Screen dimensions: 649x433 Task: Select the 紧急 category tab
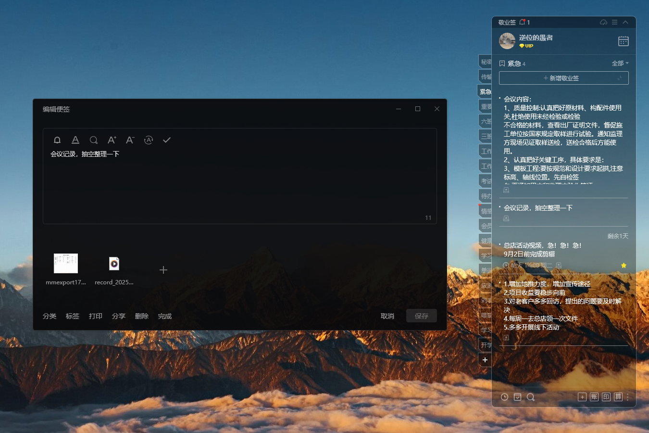point(485,91)
